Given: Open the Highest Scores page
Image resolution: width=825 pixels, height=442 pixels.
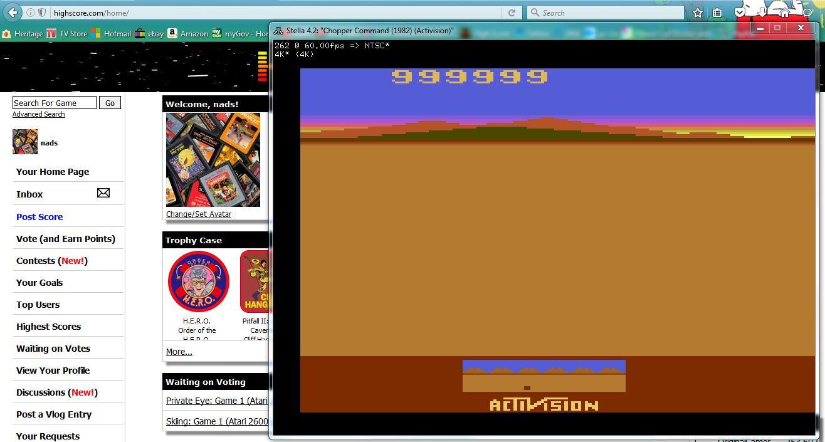Looking at the screenshot, I should click(x=49, y=327).
